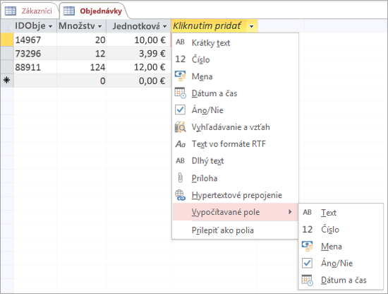Choose Vyhľadávanie a vzťah menu item
The image size is (388, 294).
(235, 127)
